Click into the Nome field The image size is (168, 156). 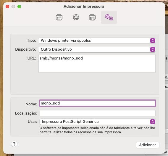[x=98, y=103]
